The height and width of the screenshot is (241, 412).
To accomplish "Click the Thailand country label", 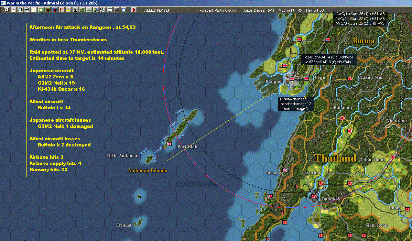I will tap(335, 158).
